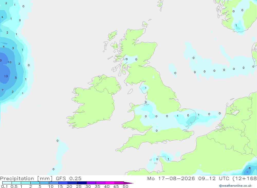
Task: Click the 'Mo 17-08-2026' date text
Action: 171,178
